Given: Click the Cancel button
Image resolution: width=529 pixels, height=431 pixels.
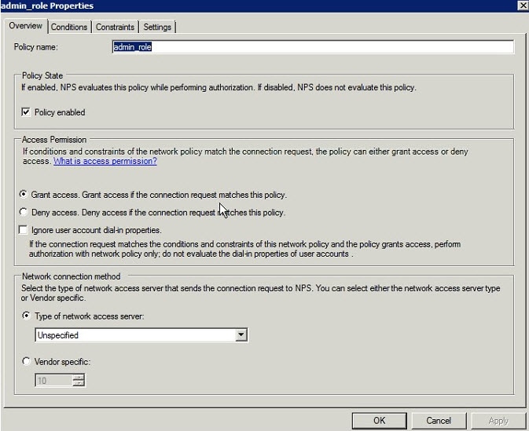Looking at the screenshot, I should coord(439,421).
